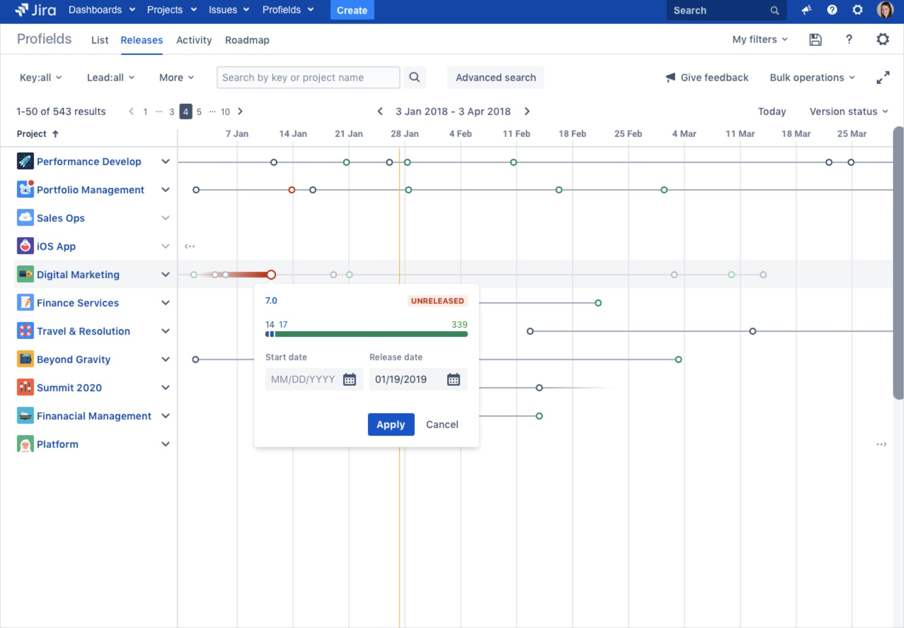Expand the Portfolio Management project row
904x628 pixels.
tap(165, 189)
